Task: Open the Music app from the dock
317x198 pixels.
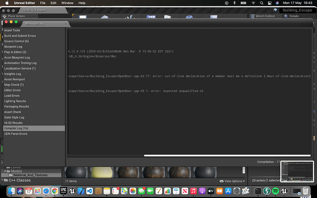Action: 193,191
